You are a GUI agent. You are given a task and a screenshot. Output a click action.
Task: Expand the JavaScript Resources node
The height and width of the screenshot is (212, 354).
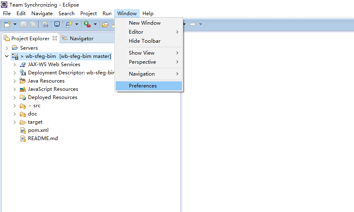coord(15,89)
